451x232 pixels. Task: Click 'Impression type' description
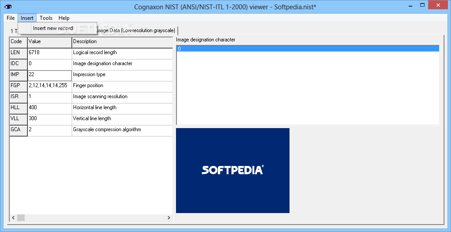click(122, 75)
